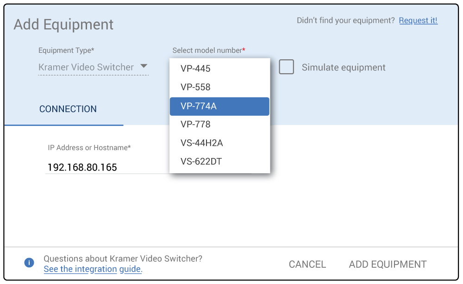The image size is (463, 284).
Task: Enable the Simulate equipment checkbox
Action: 286,67
